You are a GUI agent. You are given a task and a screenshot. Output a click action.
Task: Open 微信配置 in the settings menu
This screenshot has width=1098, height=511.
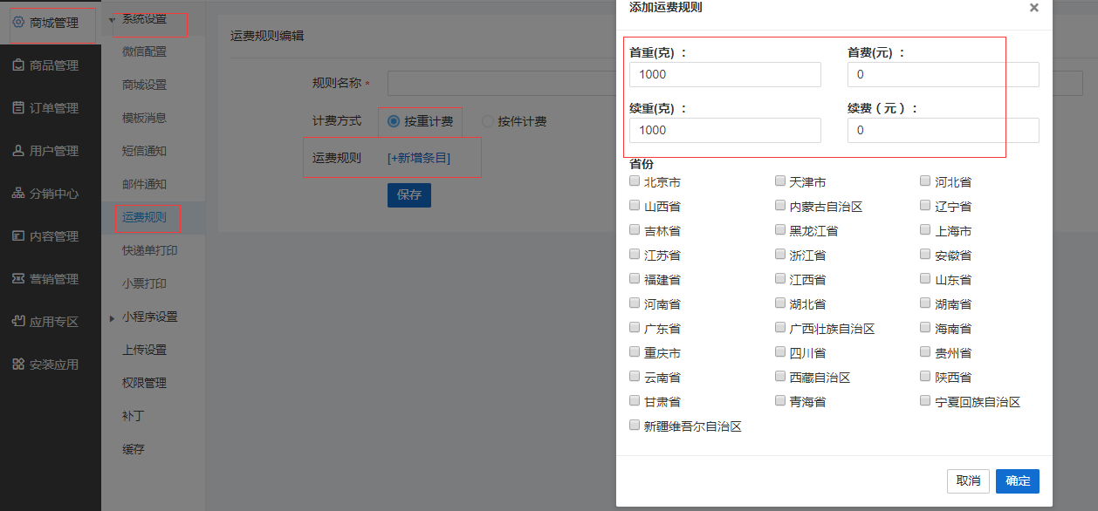click(x=144, y=51)
